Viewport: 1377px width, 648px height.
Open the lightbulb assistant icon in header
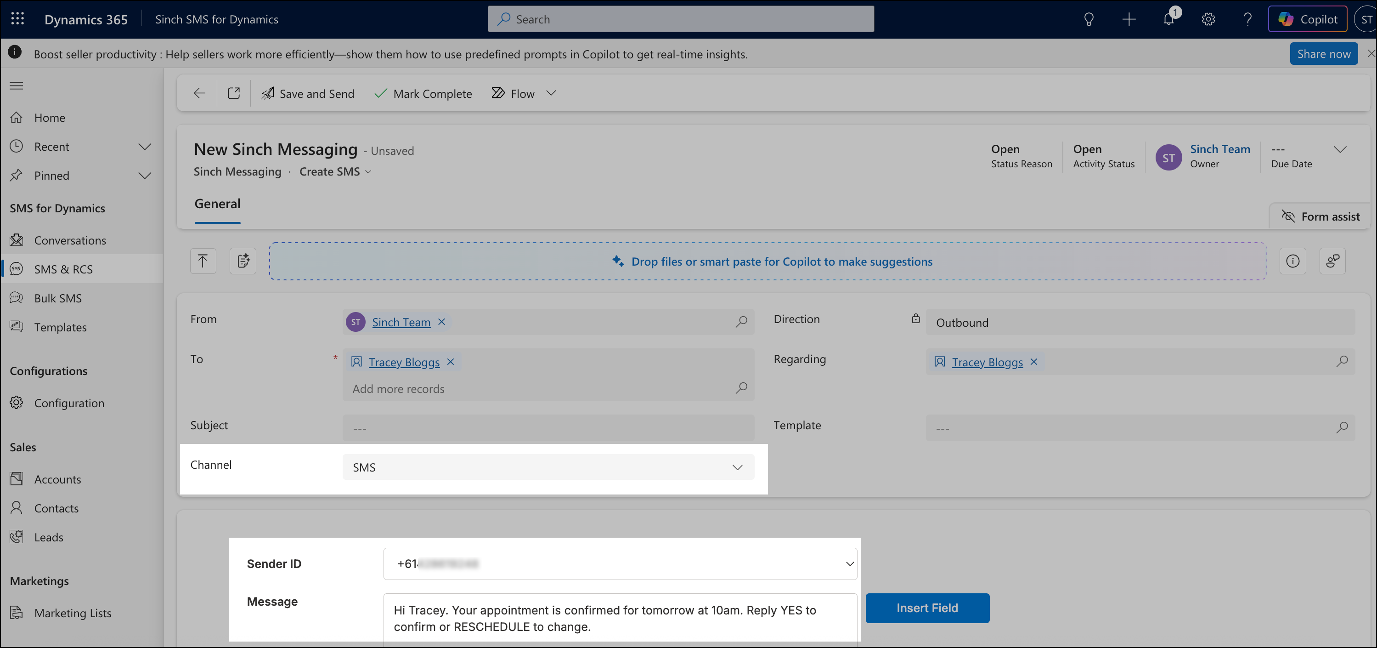pyautogui.click(x=1089, y=19)
